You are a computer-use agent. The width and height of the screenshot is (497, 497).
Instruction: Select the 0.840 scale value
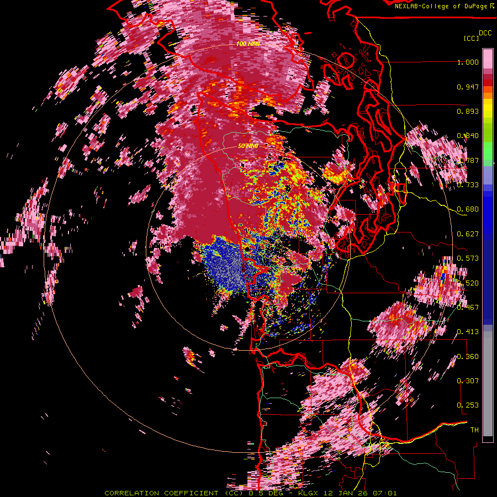468,136
